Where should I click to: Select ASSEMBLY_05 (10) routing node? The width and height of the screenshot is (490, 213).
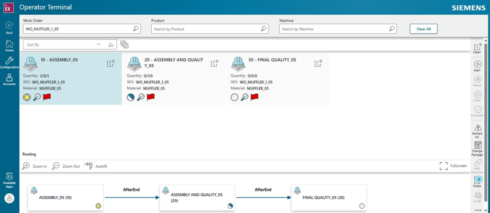[66, 197]
